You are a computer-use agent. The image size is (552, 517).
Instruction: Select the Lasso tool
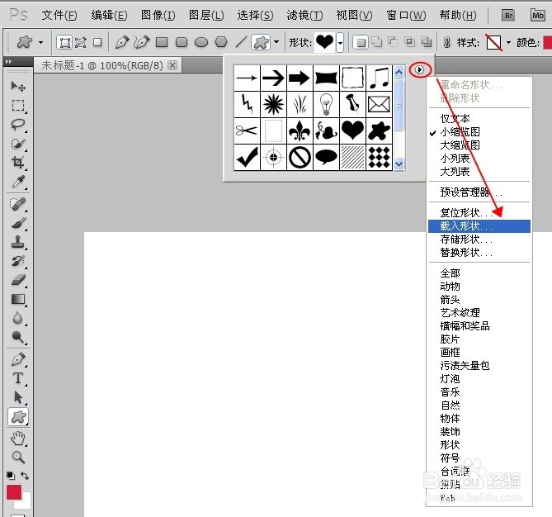pos(17,125)
